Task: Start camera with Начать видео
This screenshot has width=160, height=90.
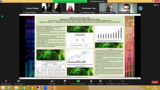Action: (x=19, y=82)
